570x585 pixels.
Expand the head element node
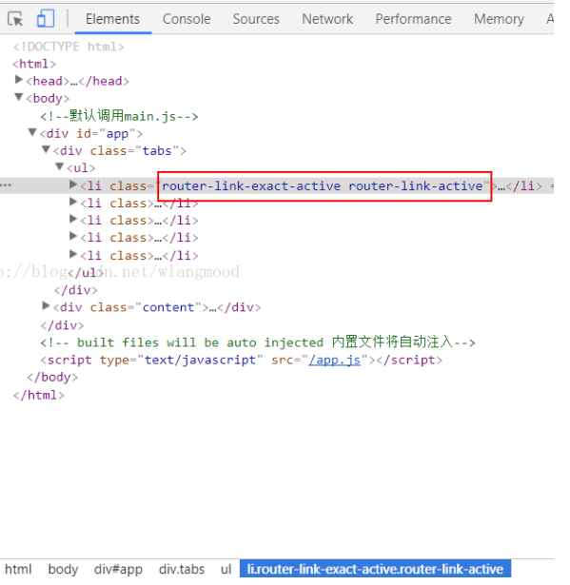(19, 80)
